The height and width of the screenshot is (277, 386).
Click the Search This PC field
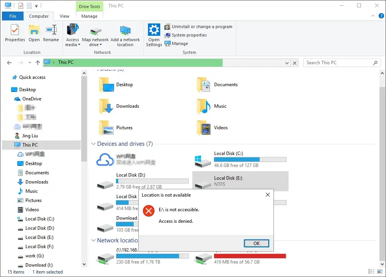click(x=338, y=63)
